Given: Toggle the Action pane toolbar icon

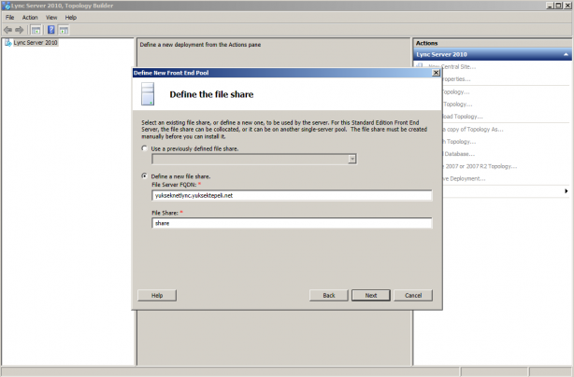Looking at the screenshot, I should [64, 30].
